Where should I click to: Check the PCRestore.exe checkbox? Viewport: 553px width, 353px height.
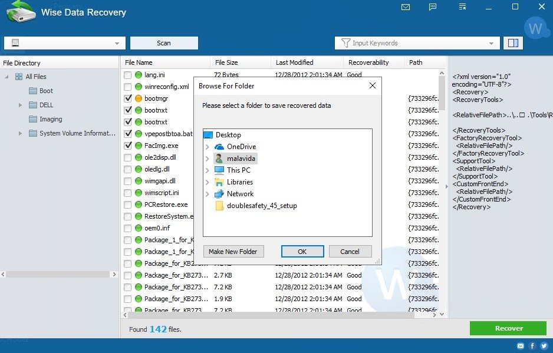coord(128,204)
